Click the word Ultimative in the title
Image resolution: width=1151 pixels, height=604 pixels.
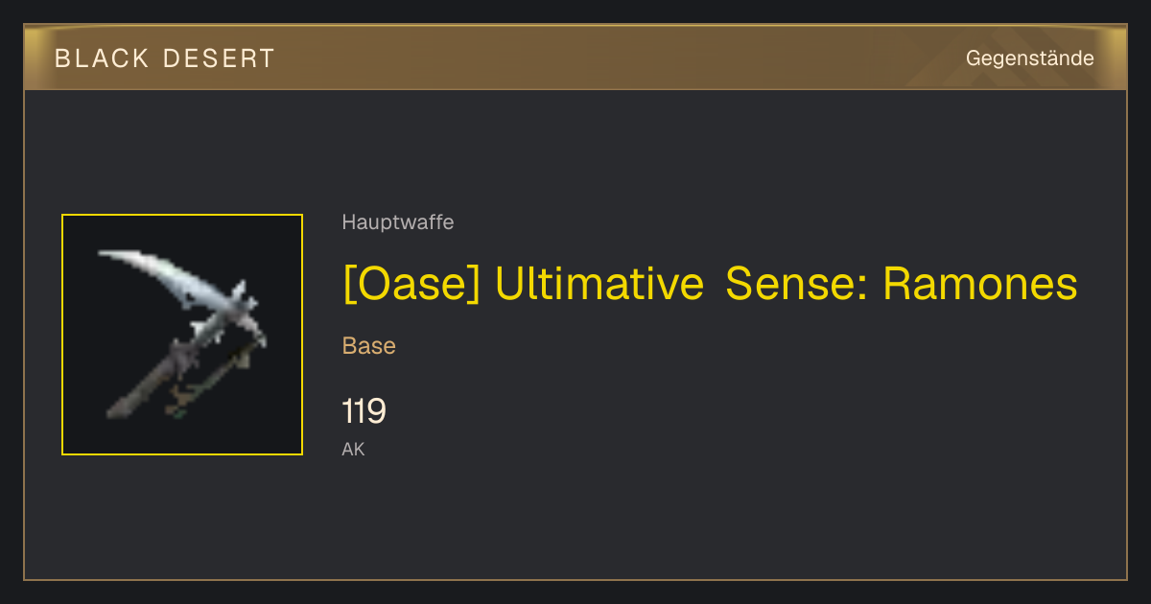pyautogui.click(x=599, y=284)
